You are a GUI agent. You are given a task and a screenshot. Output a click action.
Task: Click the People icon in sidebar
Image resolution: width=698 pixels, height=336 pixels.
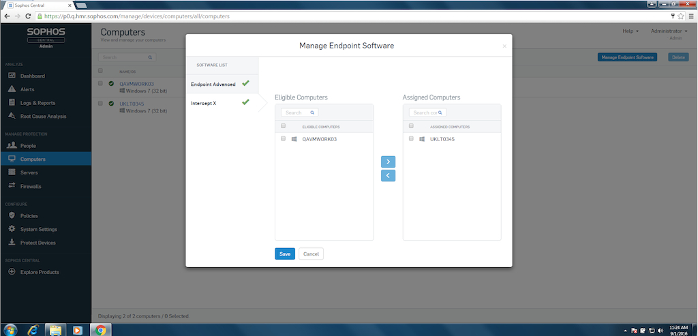tap(12, 146)
